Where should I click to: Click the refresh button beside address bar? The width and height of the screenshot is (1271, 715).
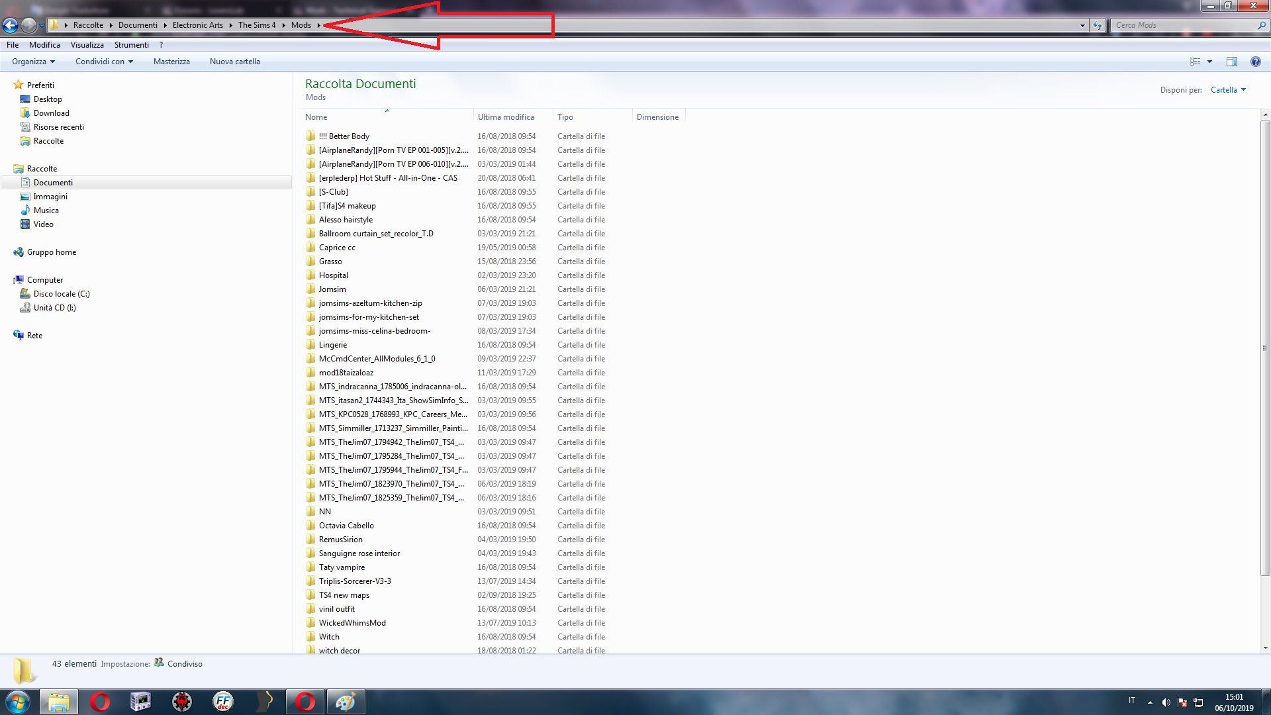(1098, 25)
